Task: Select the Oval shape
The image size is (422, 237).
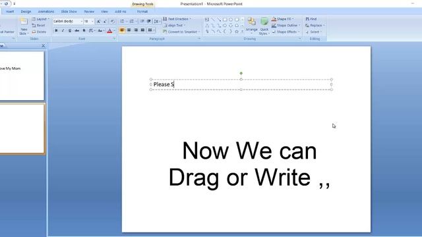Action: click(x=231, y=20)
